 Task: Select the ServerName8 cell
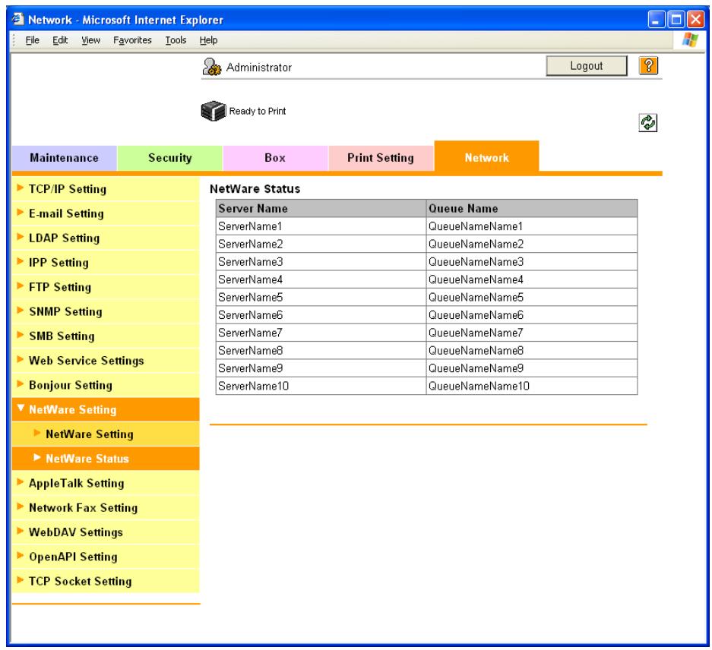tap(321, 350)
